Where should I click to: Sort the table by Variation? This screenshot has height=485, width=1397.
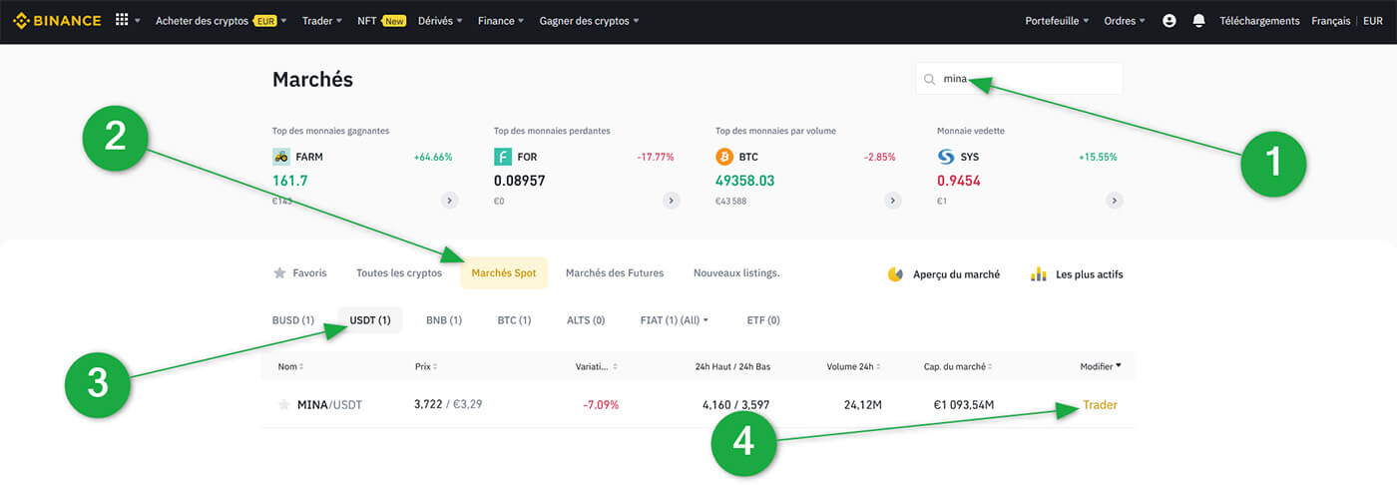pos(597,367)
